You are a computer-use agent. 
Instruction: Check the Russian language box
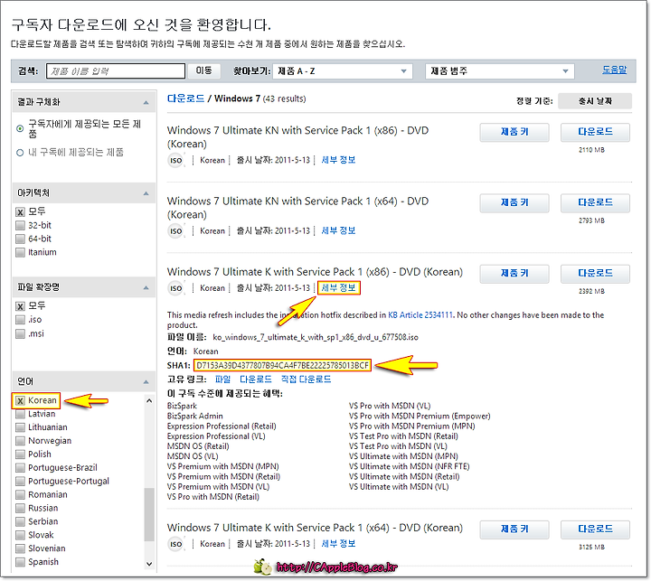(20, 509)
